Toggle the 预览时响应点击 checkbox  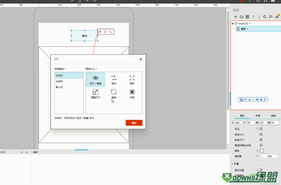261,145
